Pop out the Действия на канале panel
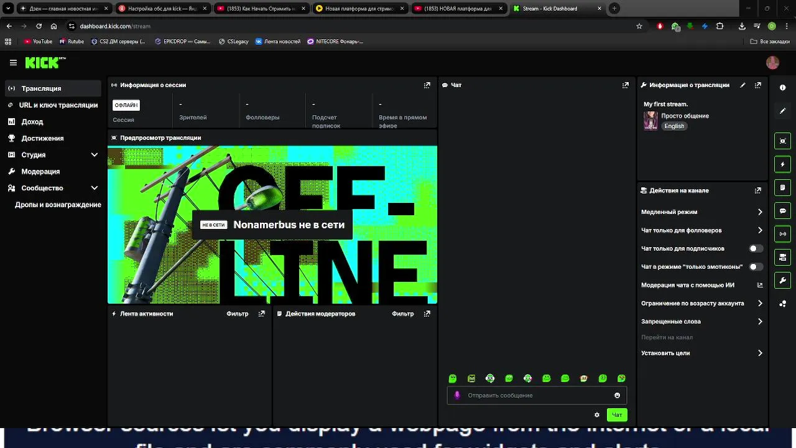Screen dimensions: 796x448 [x=757, y=190]
